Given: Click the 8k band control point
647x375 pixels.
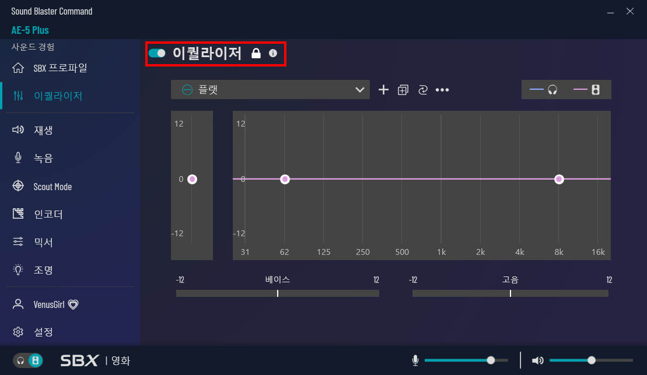Looking at the screenshot, I should [559, 179].
